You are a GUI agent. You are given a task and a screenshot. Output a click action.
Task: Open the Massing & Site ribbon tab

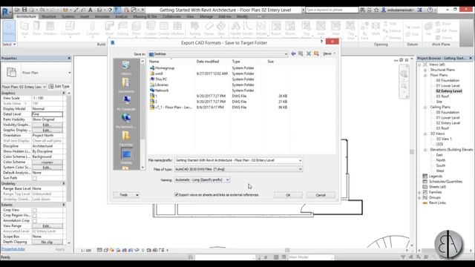[145, 16]
